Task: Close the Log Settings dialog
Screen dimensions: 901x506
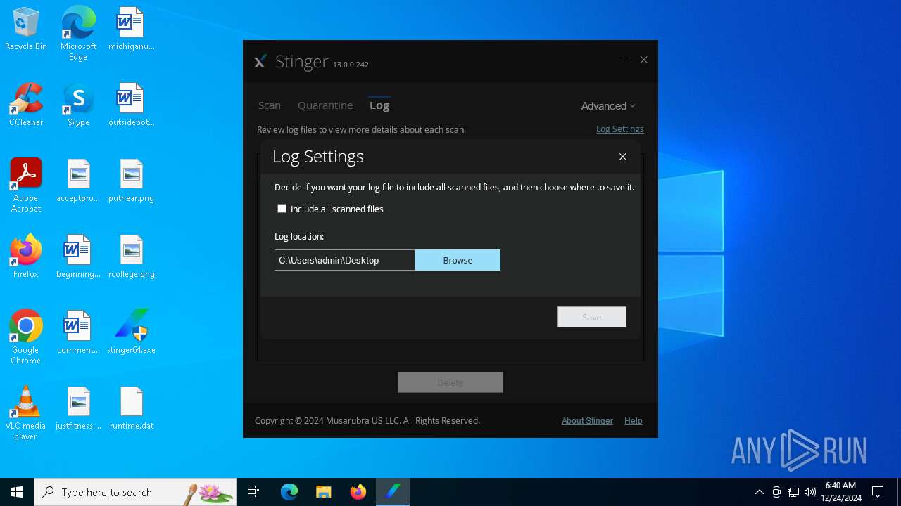Action: (623, 157)
